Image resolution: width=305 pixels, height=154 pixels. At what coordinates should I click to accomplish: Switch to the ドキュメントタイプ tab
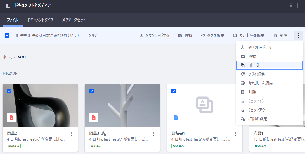pos(40,20)
